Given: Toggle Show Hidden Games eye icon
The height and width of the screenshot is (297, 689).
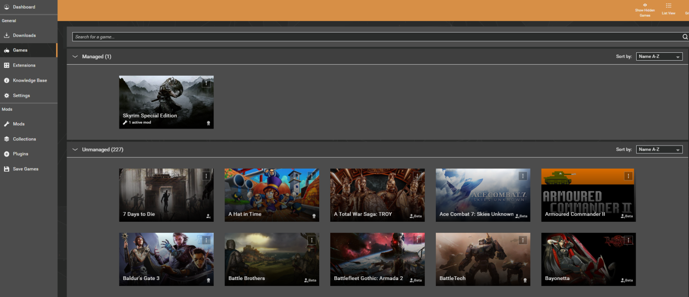Looking at the screenshot, I should pyautogui.click(x=645, y=5).
